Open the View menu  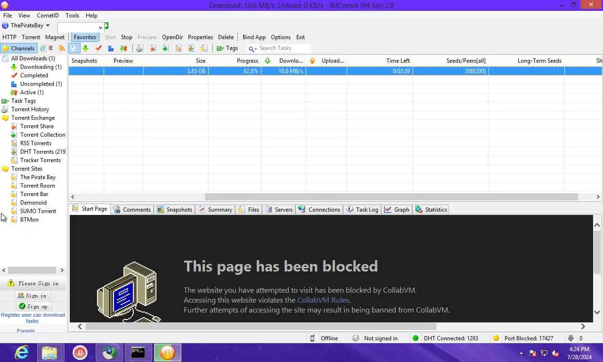tap(24, 16)
